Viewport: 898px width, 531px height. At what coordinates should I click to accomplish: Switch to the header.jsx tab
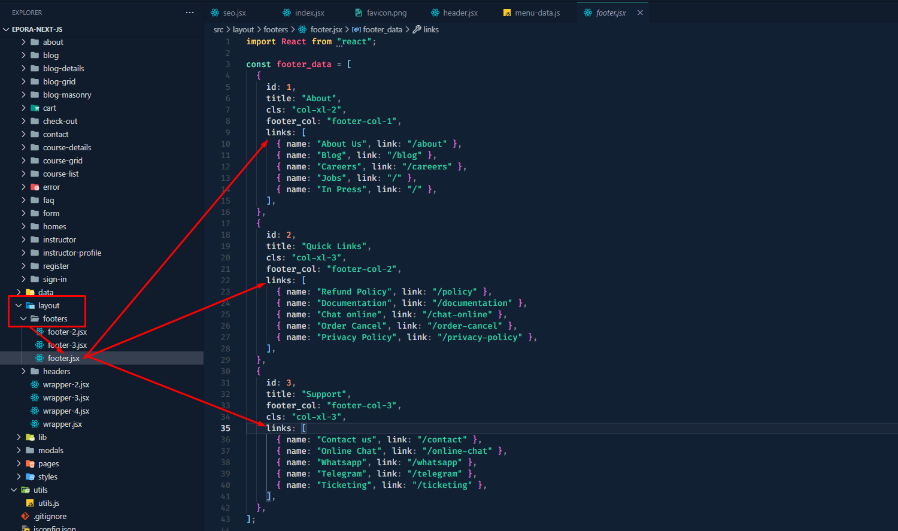point(460,13)
